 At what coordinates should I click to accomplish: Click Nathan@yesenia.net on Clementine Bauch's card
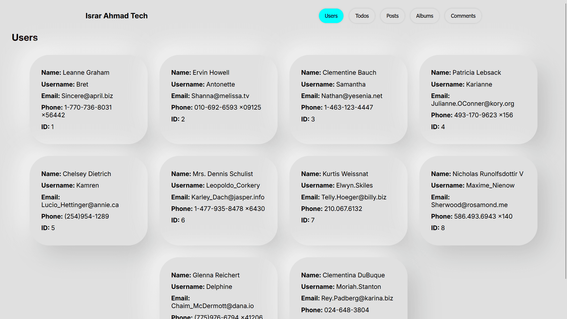[352, 96]
